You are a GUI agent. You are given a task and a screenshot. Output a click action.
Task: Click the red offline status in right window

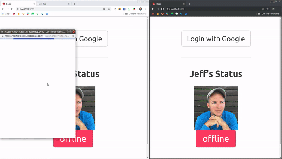216,139
